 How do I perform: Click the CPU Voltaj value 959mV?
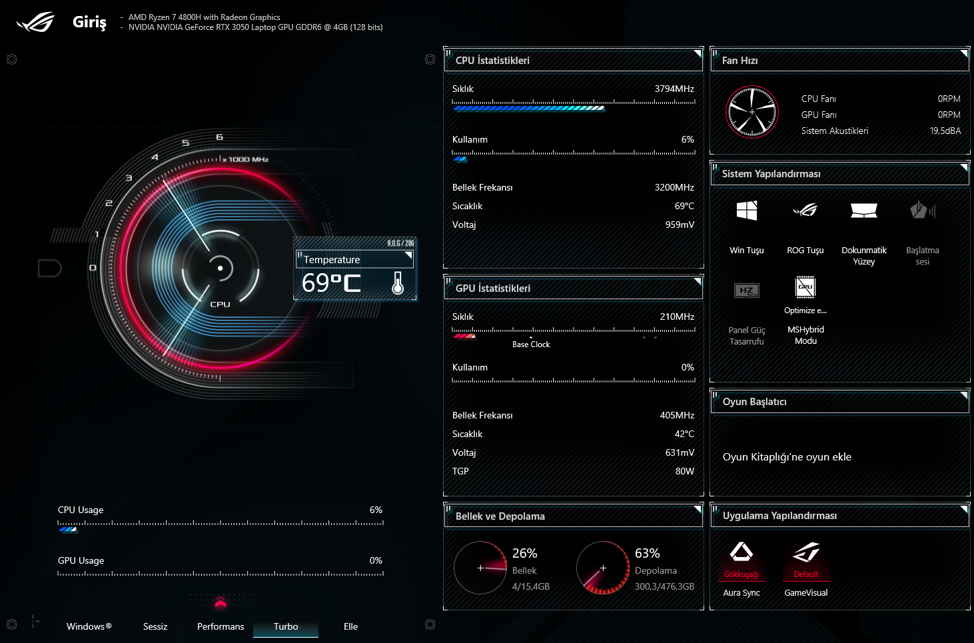coord(680,225)
